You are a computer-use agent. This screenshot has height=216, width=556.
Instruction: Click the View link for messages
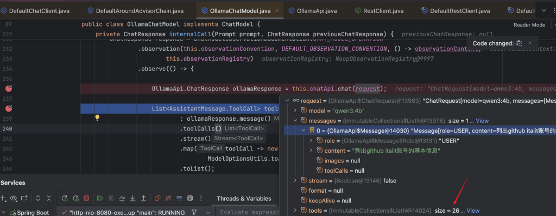click(482, 121)
